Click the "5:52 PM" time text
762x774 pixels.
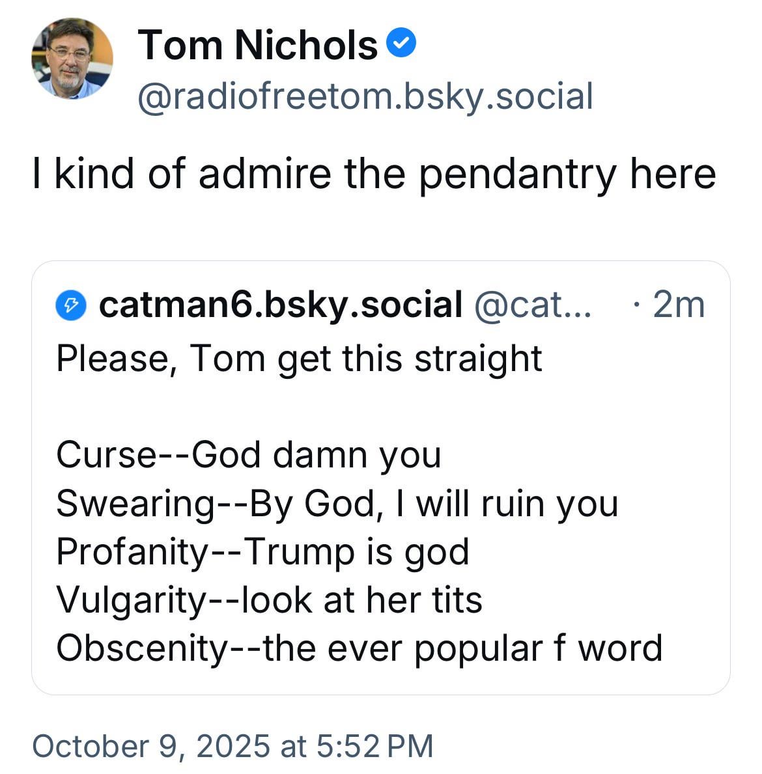coord(374,745)
